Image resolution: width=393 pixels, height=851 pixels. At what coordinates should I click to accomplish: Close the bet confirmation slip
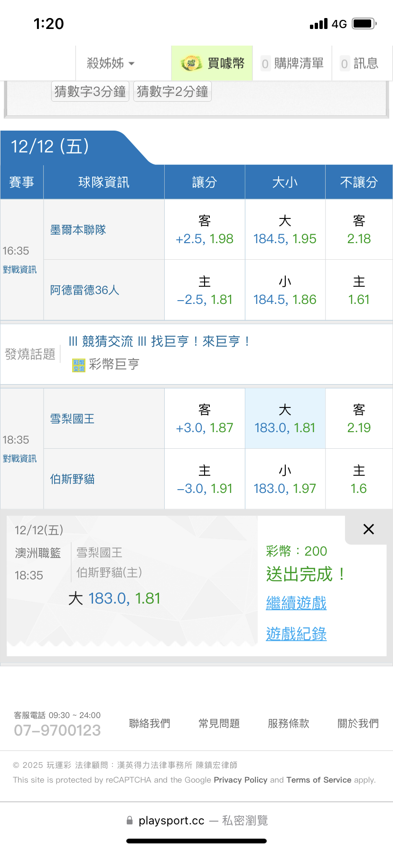tap(368, 529)
